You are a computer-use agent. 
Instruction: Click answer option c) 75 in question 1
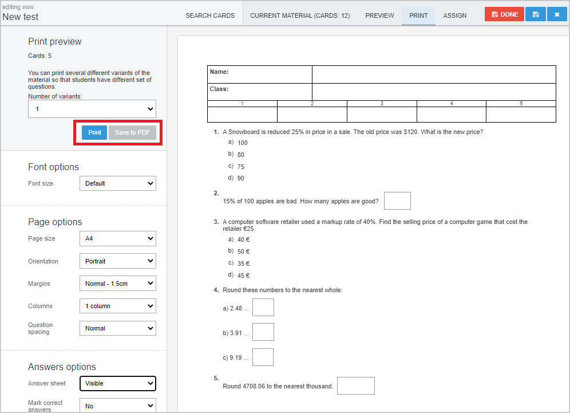coord(236,167)
